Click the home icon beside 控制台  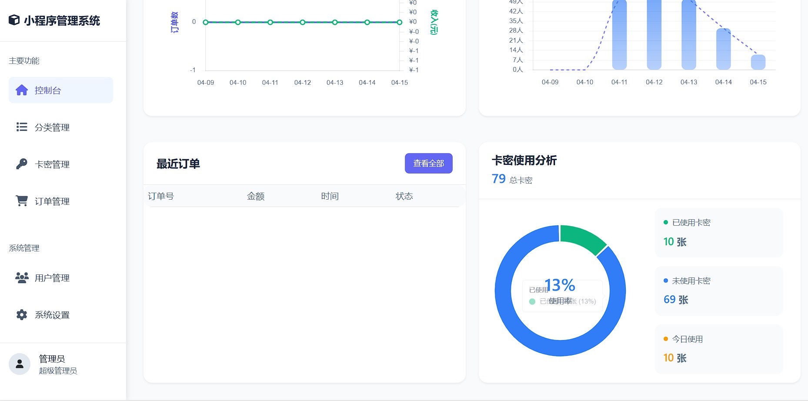point(22,90)
